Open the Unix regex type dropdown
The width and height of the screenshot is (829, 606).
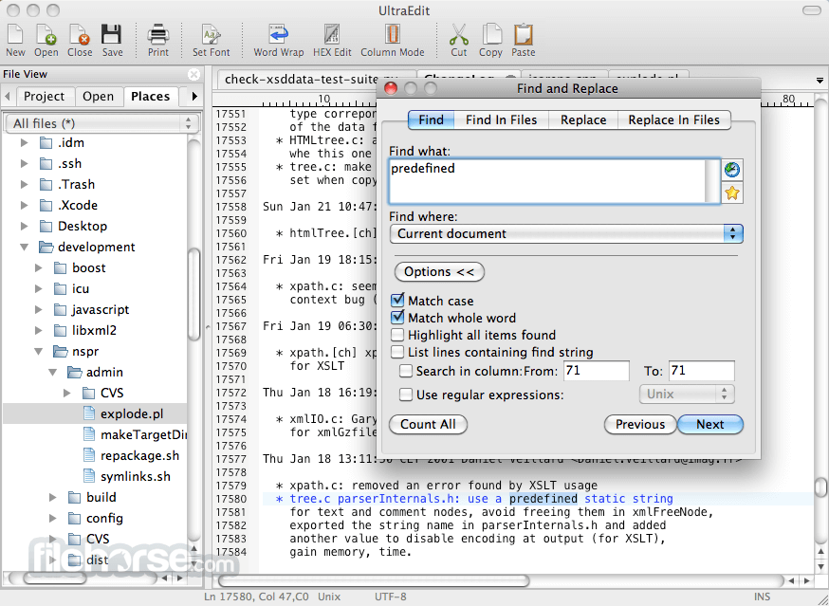[687, 394]
